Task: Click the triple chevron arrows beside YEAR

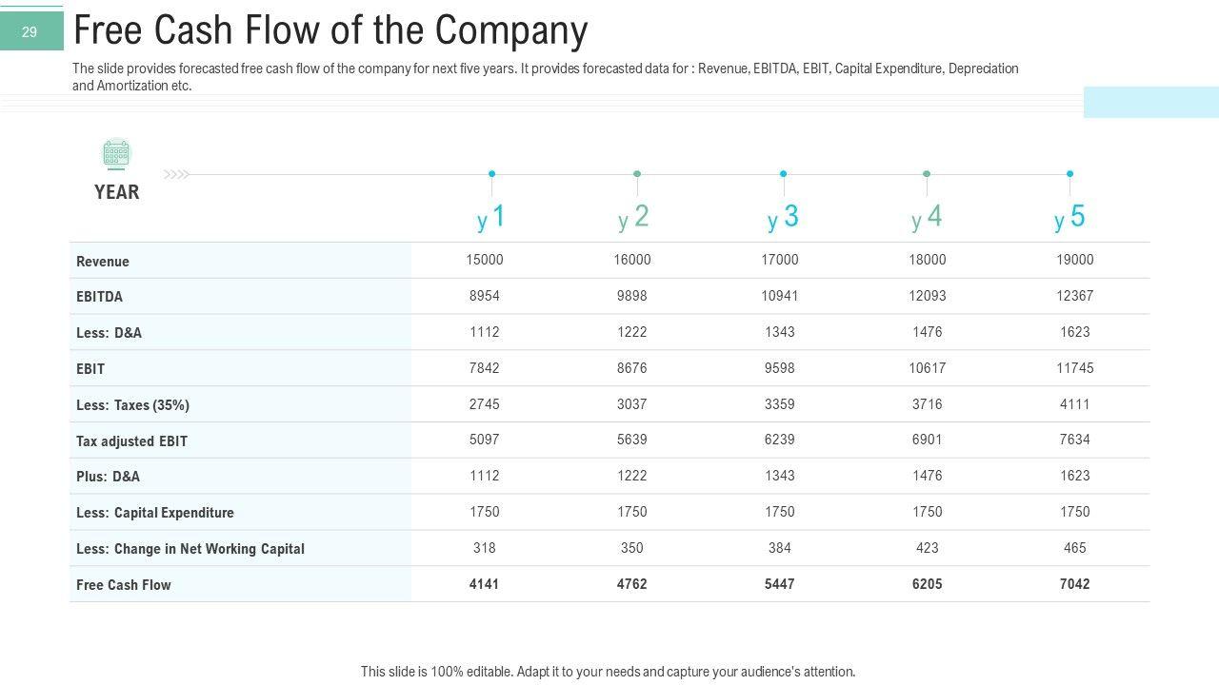Action: coord(176,174)
